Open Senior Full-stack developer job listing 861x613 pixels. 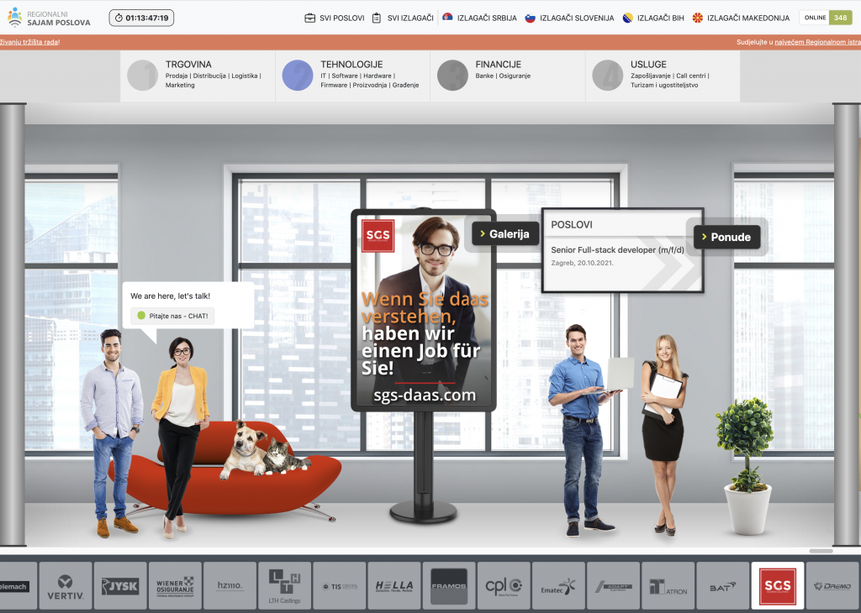pyautogui.click(x=617, y=250)
